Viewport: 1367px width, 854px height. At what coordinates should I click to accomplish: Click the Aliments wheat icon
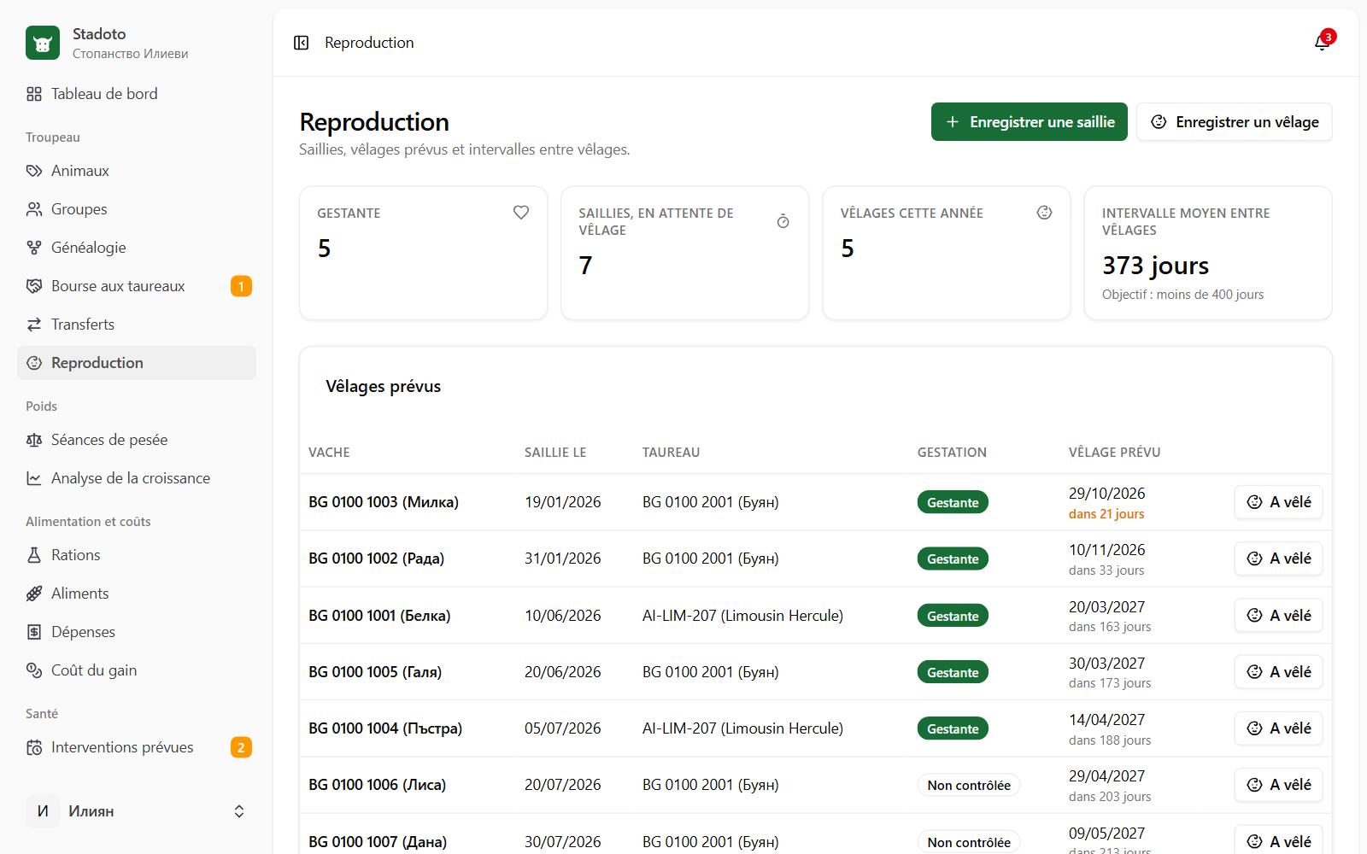(x=34, y=594)
